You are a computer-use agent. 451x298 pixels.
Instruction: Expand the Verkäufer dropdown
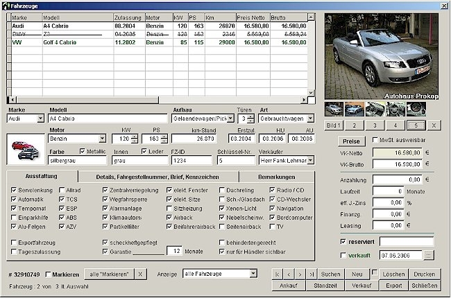tap(310, 160)
